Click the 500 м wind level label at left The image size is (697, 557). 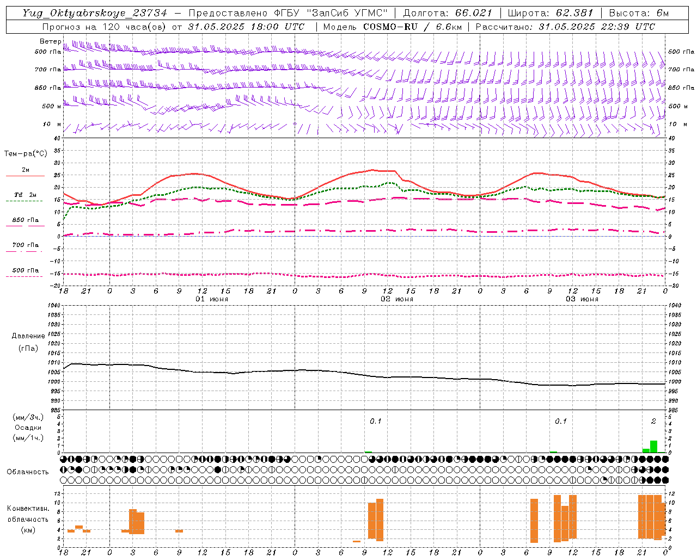coord(52,106)
